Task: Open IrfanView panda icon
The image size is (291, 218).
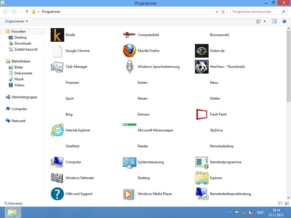Action: pyautogui.click(x=202, y=67)
